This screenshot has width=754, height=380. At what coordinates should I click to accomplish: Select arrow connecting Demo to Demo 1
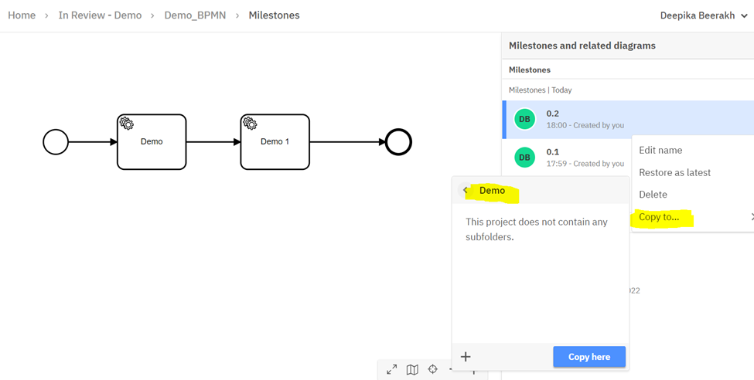[213, 141]
